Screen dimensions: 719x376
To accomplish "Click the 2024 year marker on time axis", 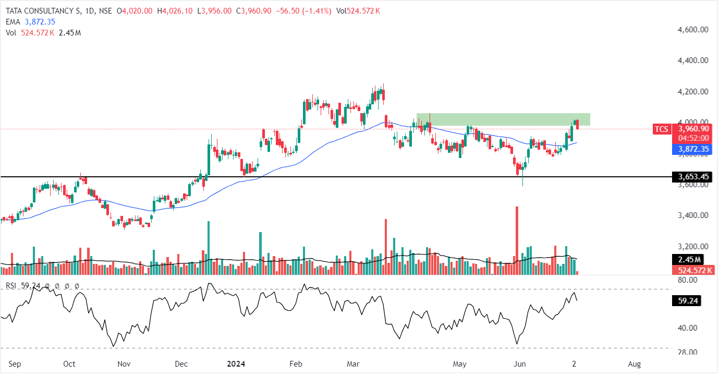I will tap(237, 363).
